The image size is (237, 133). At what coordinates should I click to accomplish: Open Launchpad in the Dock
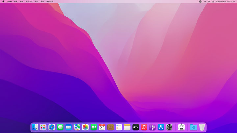click(43, 127)
